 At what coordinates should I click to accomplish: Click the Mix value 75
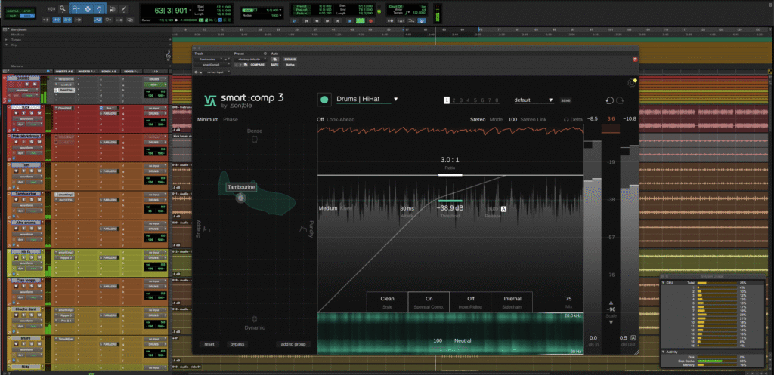(568, 299)
